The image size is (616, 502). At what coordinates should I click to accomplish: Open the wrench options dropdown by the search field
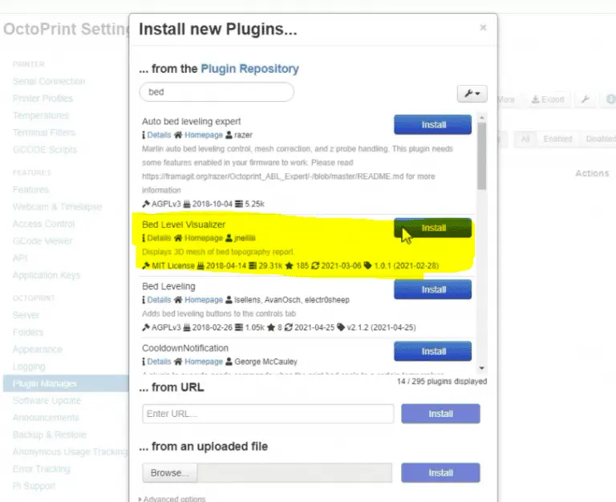[472, 94]
